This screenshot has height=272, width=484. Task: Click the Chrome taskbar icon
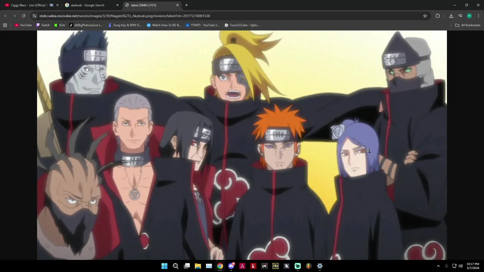point(220,266)
